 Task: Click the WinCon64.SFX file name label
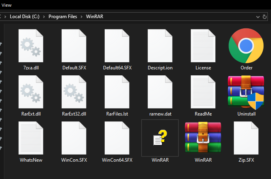coord(117,160)
